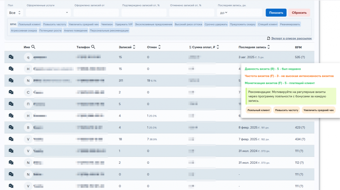This screenshot has height=190, width=340.
Task: Sort by Отмен column arrows
Action: 159,47
